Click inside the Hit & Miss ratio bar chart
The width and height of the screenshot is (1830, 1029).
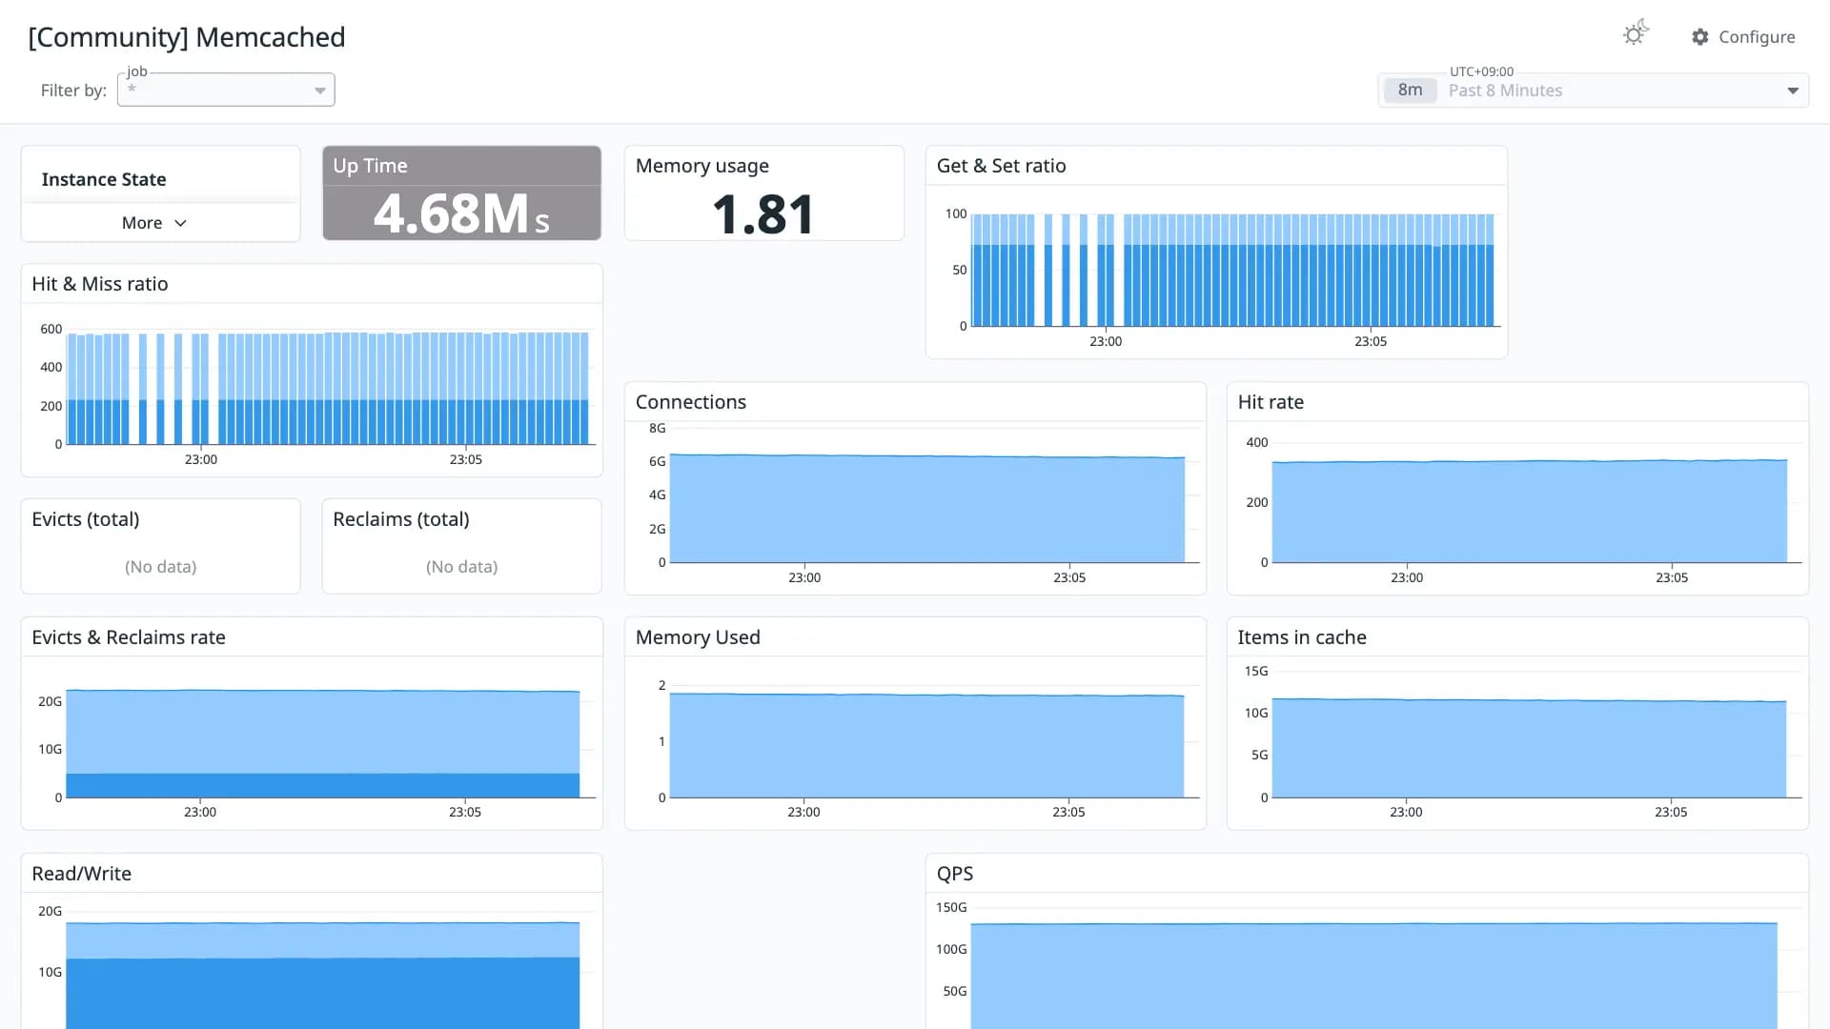pos(329,388)
